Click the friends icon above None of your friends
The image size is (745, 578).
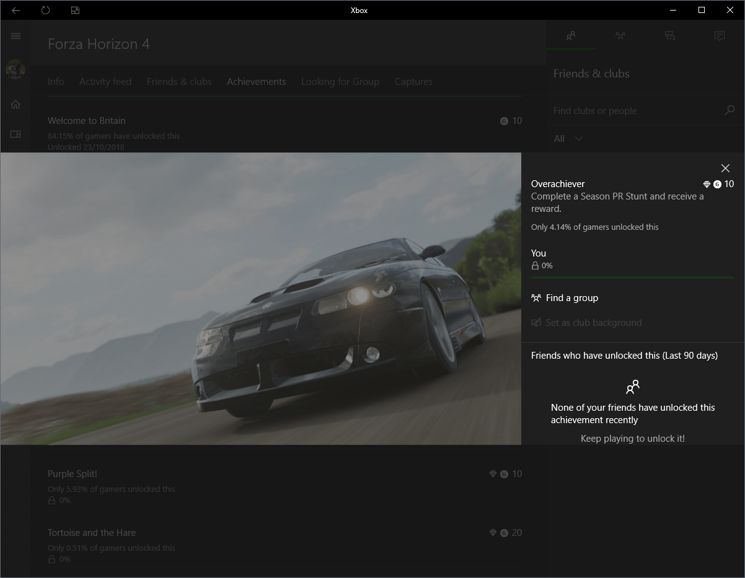coord(632,387)
